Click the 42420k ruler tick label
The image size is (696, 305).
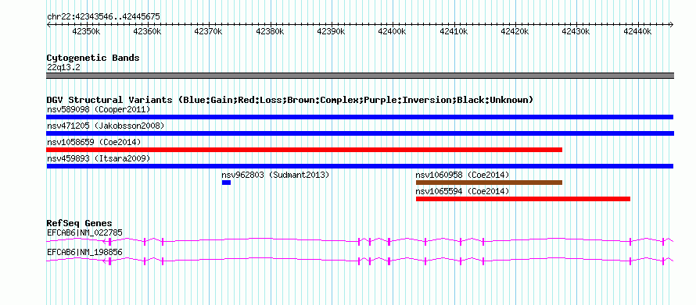[x=515, y=31]
